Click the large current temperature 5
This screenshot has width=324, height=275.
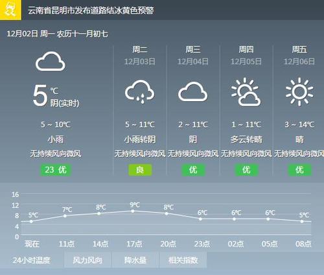40,95
